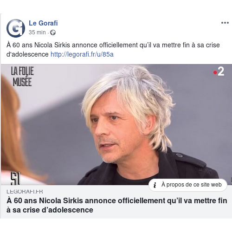Click the LEGORAFI.FR domain label
Viewport: 232px width, 232px height.
click(25, 192)
